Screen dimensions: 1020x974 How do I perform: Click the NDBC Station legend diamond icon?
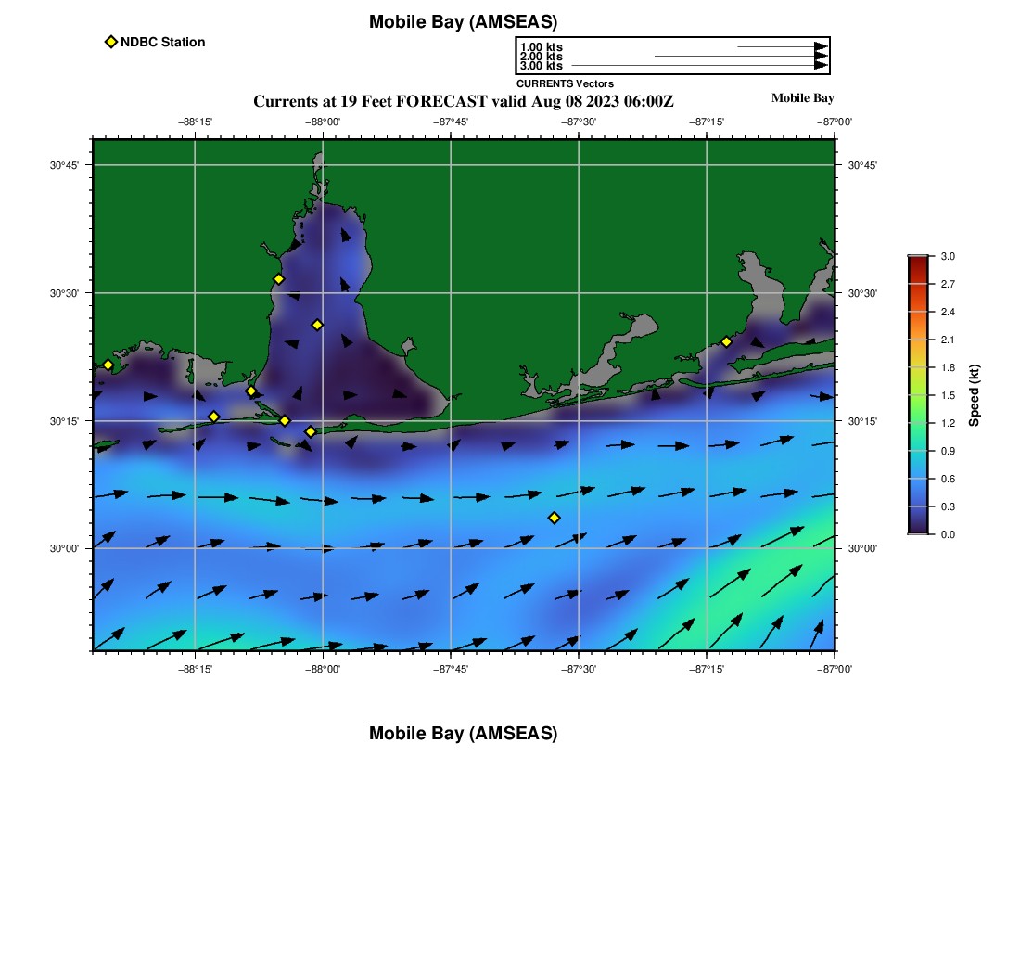click(x=111, y=42)
